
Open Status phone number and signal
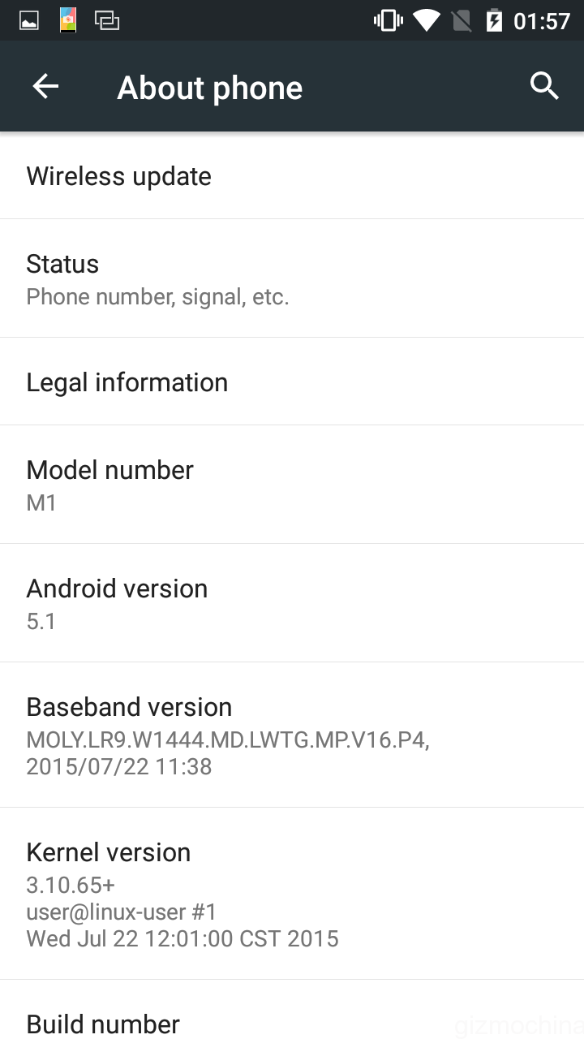click(x=292, y=278)
